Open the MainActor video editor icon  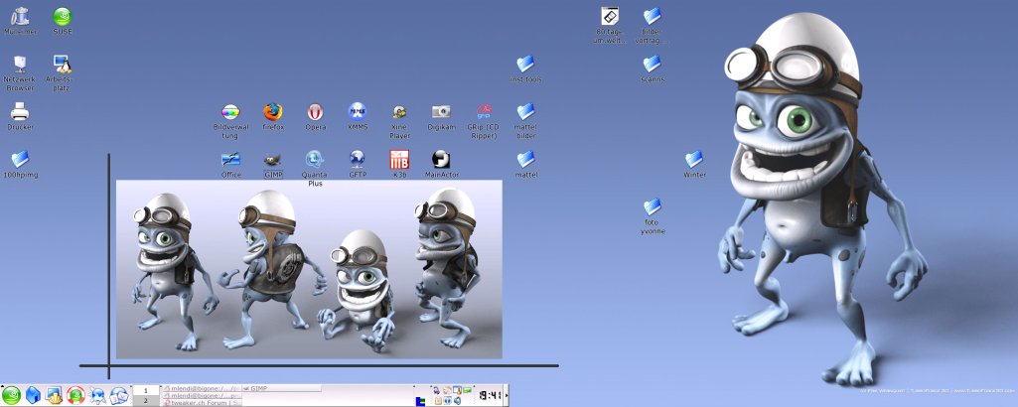(x=441, y=160)
